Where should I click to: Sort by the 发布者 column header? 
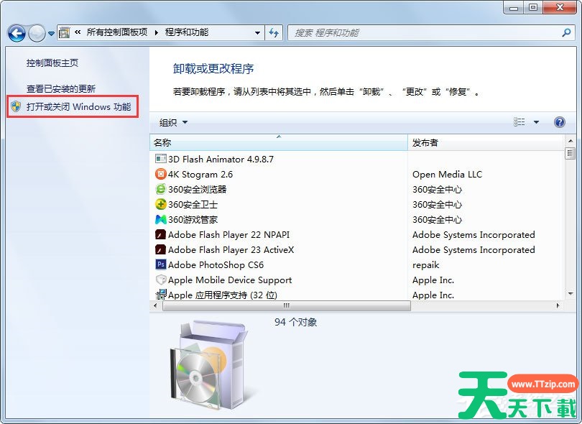tap(486, 142)
